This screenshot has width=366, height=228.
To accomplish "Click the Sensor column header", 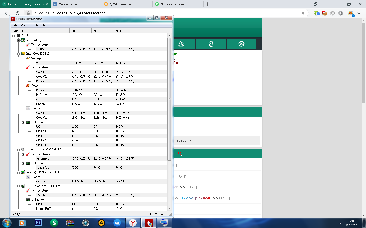I will tap(41, 31).
